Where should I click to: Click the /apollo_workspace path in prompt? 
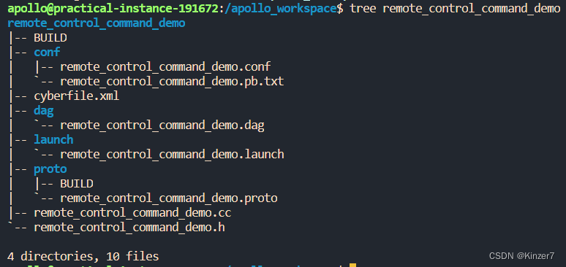point(281,9)
